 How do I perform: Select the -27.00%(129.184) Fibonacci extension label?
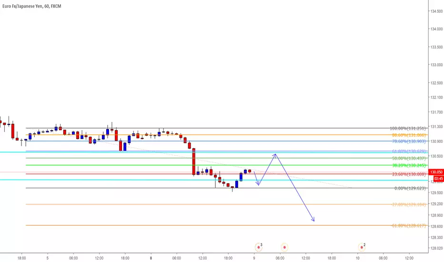tap(408, 204)
